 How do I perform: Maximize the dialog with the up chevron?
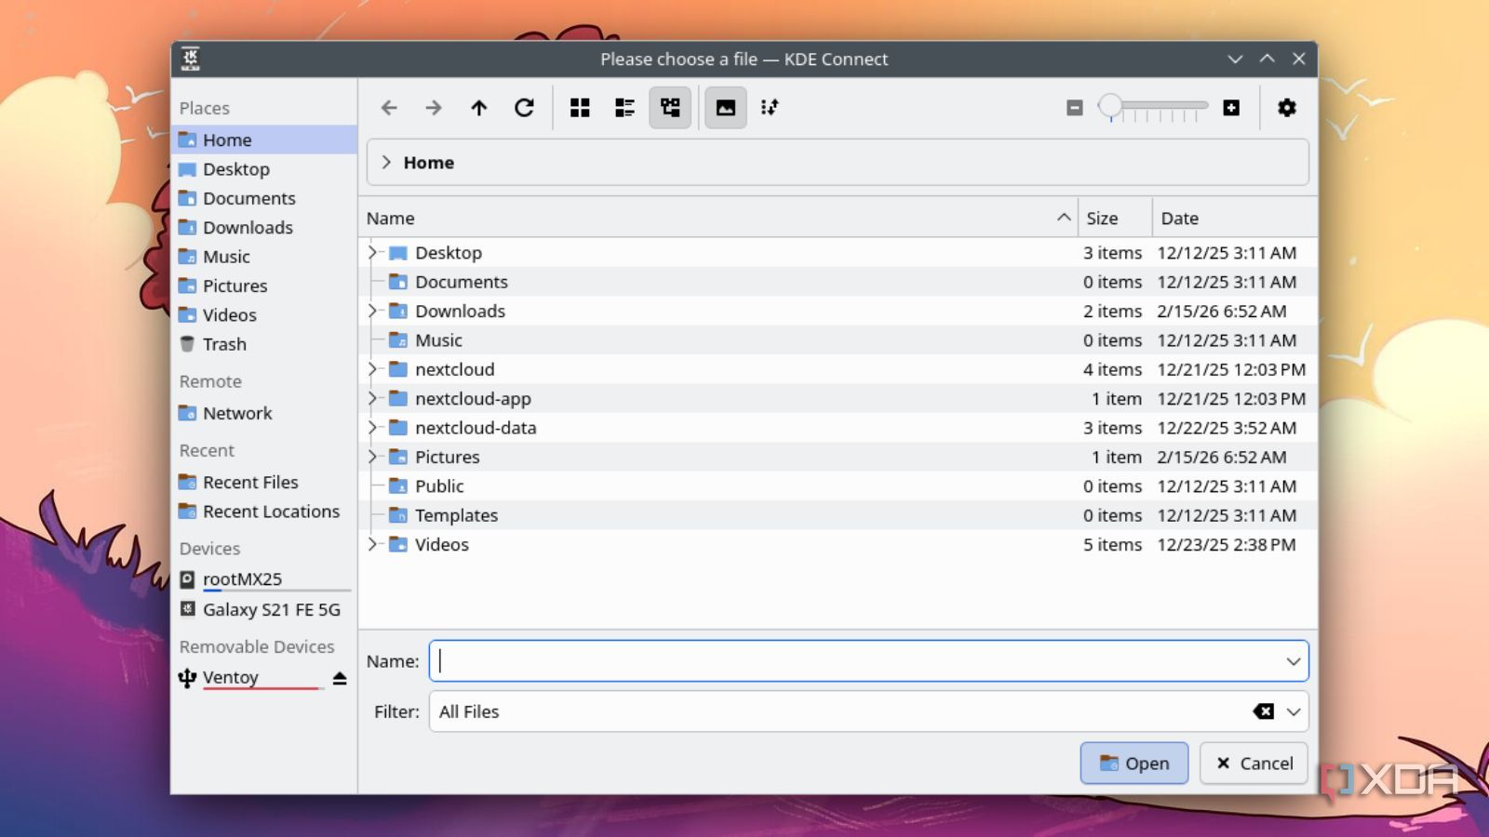pyautogui.click(x=1267, y=59)
